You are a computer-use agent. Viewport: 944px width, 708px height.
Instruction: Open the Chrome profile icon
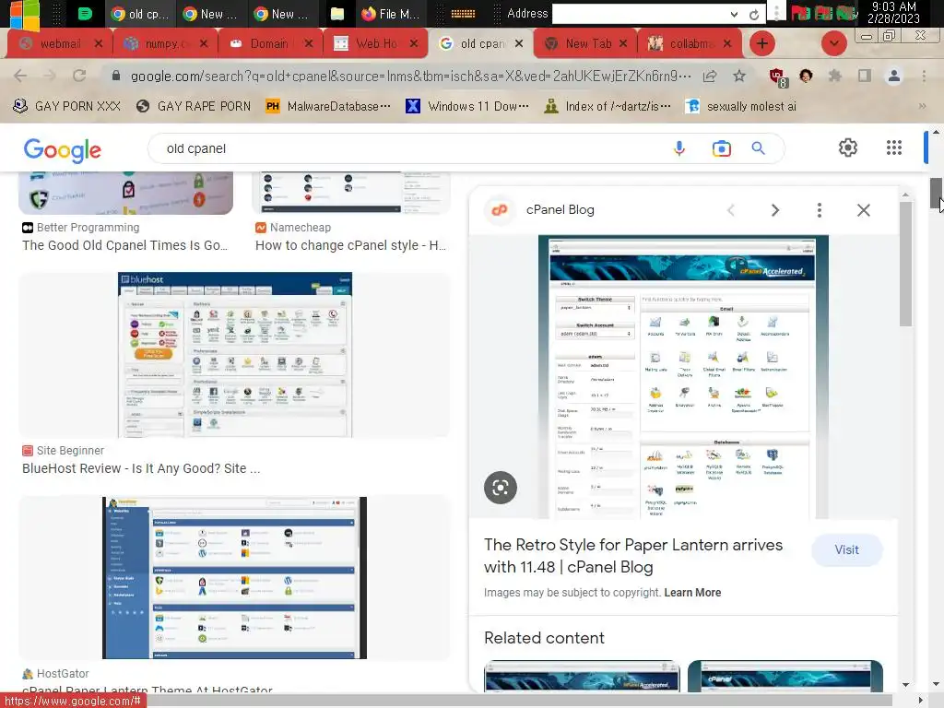click(x=894, y=76)
